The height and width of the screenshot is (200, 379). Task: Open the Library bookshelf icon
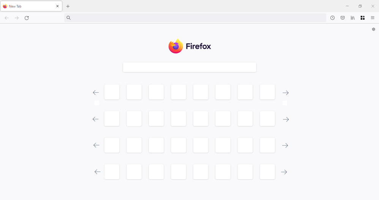click(352, 18)
